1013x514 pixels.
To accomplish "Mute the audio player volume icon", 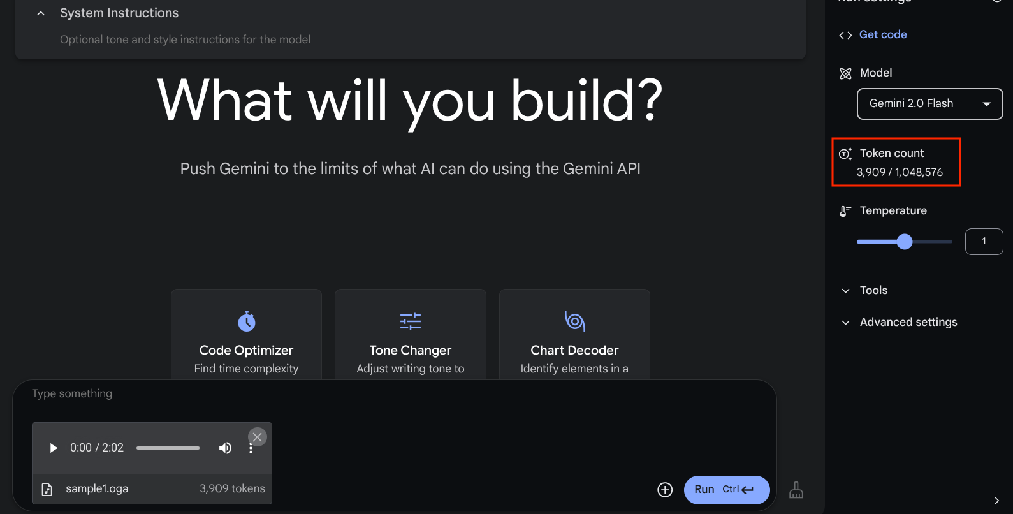I will point(225,448).
